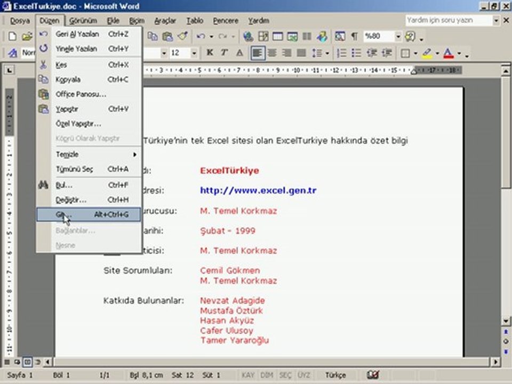Toggle italic (T) formatting
The width and height of the screenshot is (512, 384).
[225, 53]
